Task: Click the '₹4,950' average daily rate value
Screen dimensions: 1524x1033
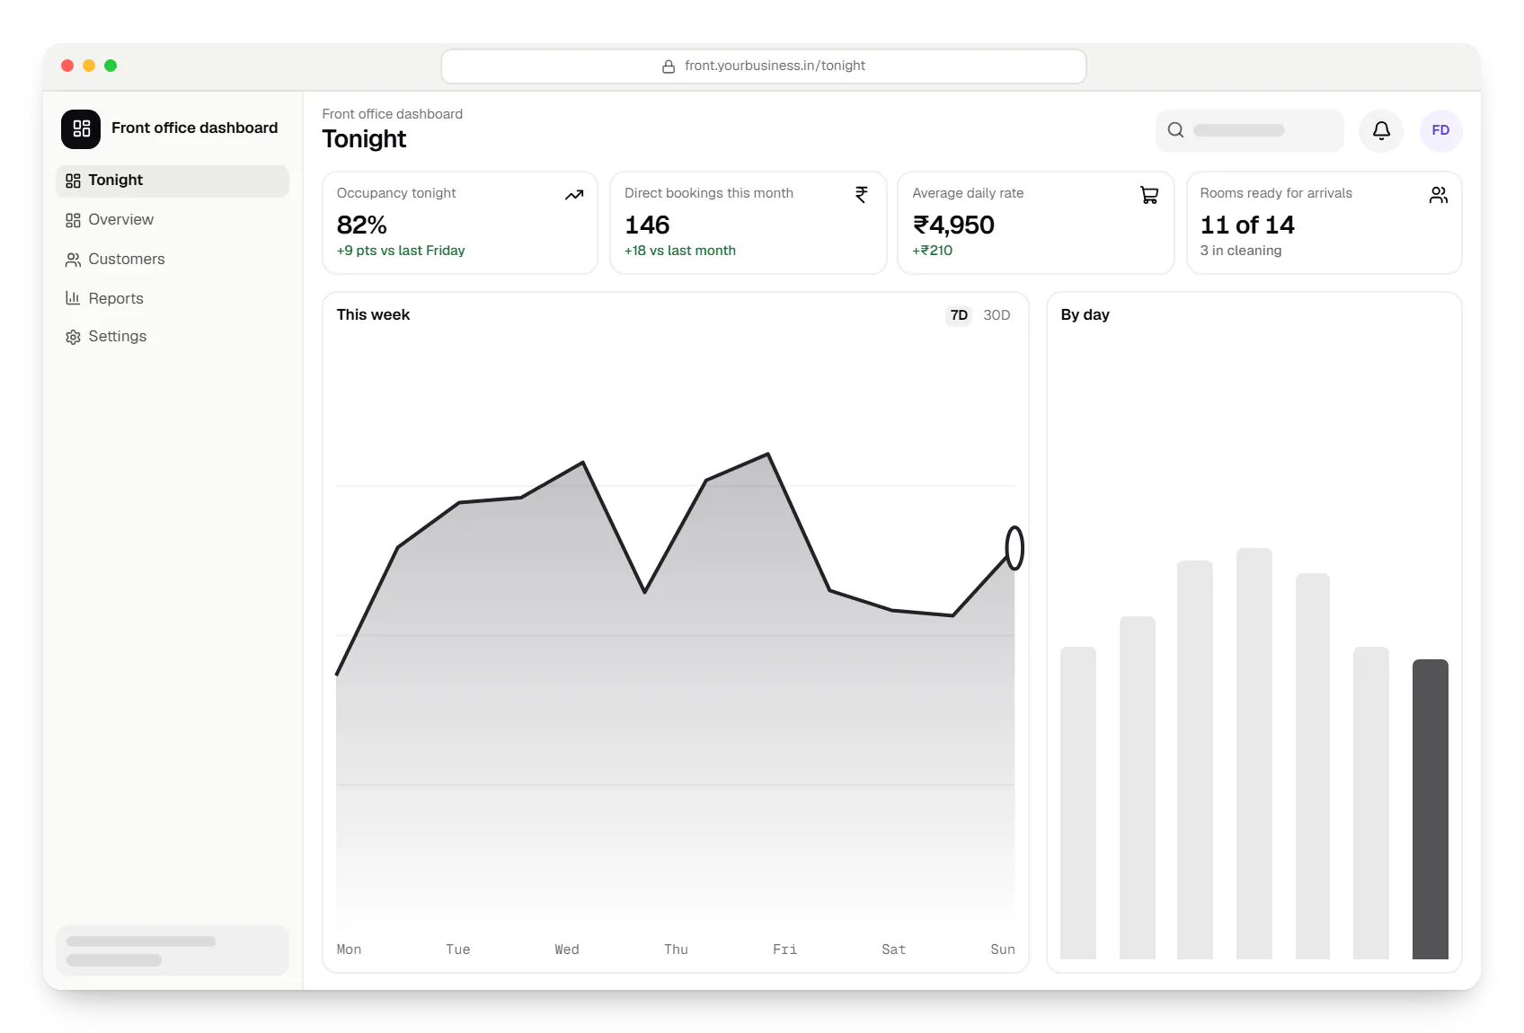Action: [953, 225]
